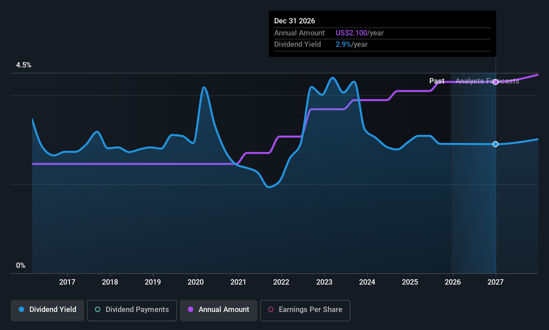
Task: Click the blue Dividend Yield legend dot
Action: pos(21,310)
